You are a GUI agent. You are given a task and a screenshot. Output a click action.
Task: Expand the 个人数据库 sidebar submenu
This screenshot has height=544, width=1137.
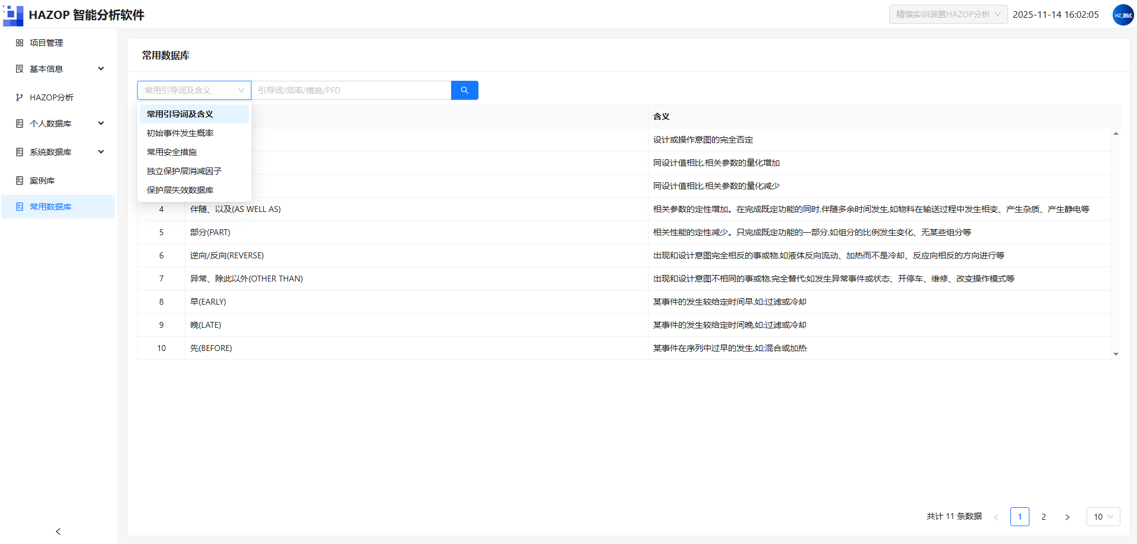pyautogui.click(x=101, y=124)
